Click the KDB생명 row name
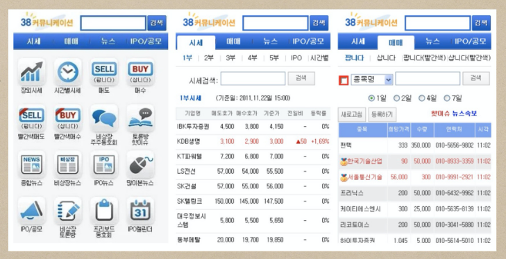The height and width of the screenshot is (259, 506). coord(189,141)
